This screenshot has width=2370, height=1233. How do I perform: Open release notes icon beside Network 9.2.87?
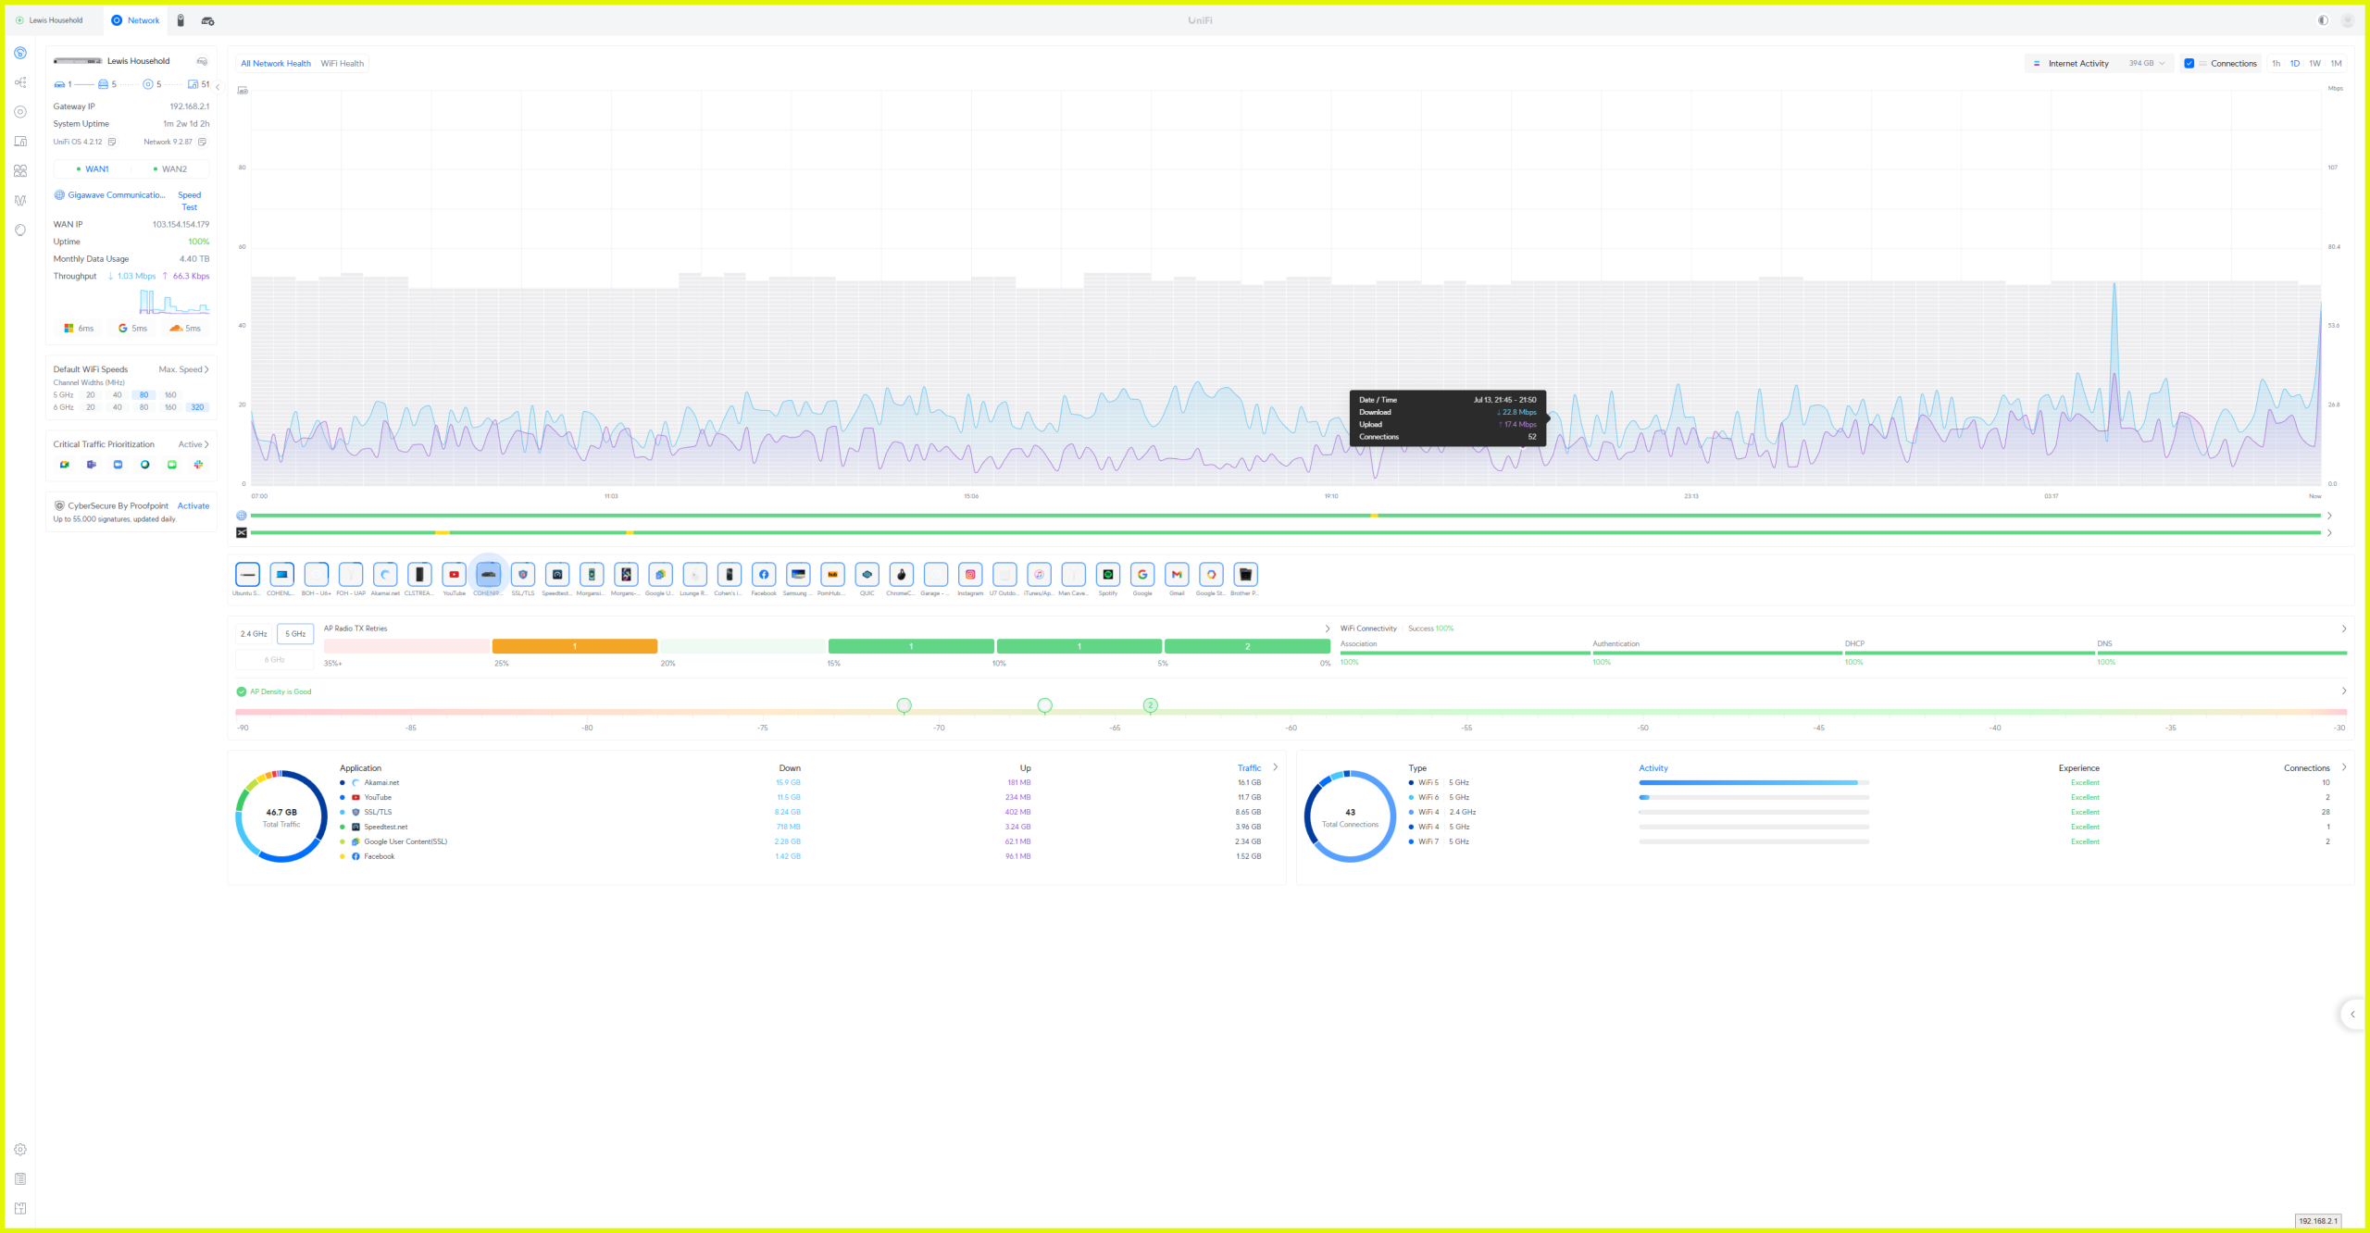point(202,142)
